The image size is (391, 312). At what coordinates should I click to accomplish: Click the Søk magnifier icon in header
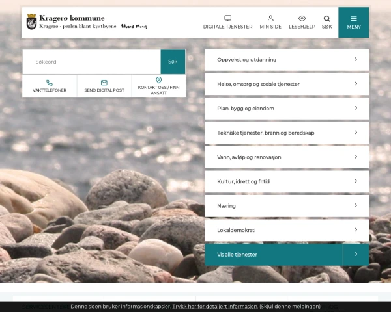(326, 18)
